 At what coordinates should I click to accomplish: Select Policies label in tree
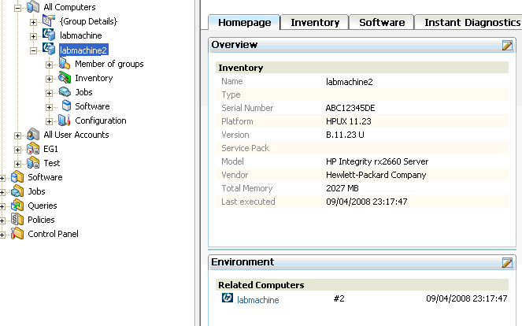(41, 220)
